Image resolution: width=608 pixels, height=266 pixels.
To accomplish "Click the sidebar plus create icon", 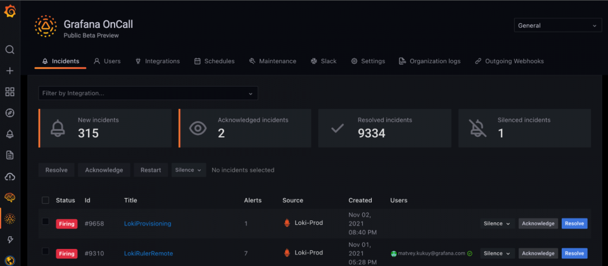I will click(9, 70).
